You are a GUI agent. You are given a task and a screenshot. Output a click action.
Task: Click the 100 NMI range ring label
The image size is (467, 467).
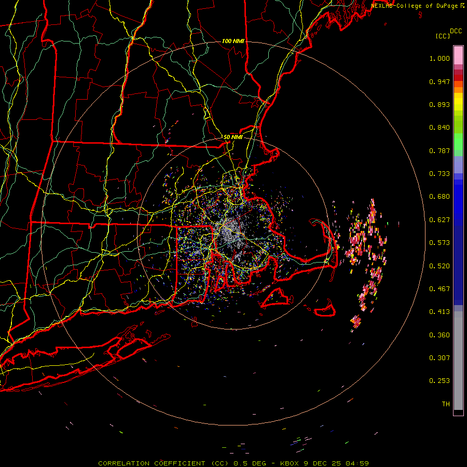pyautogui.click(x=233, y=41)
